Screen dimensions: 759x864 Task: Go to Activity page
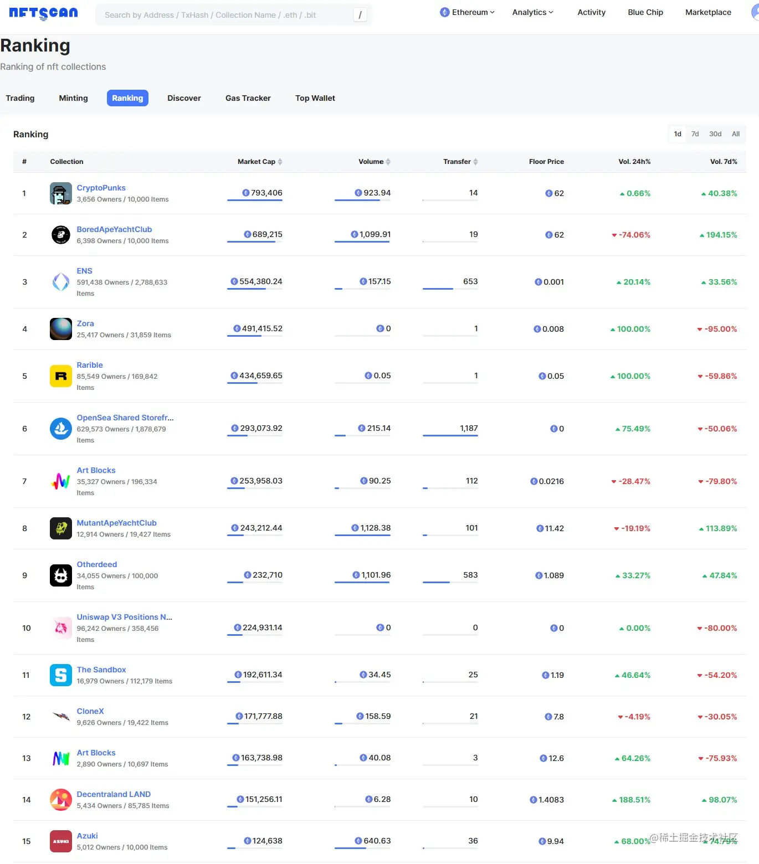pyautogui.click(x=591, y=12)
